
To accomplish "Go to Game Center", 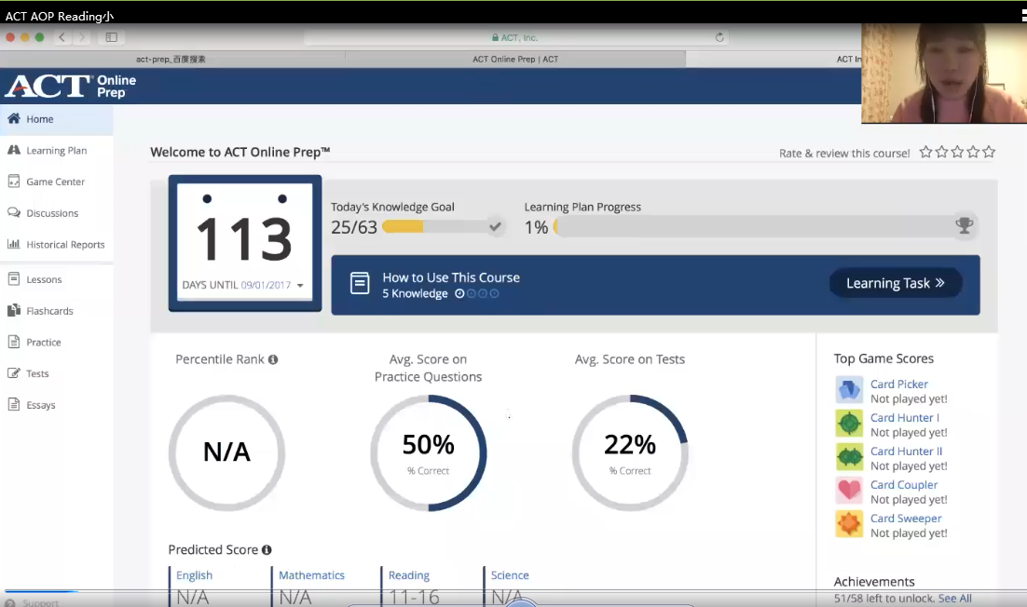I will [56, 182].
